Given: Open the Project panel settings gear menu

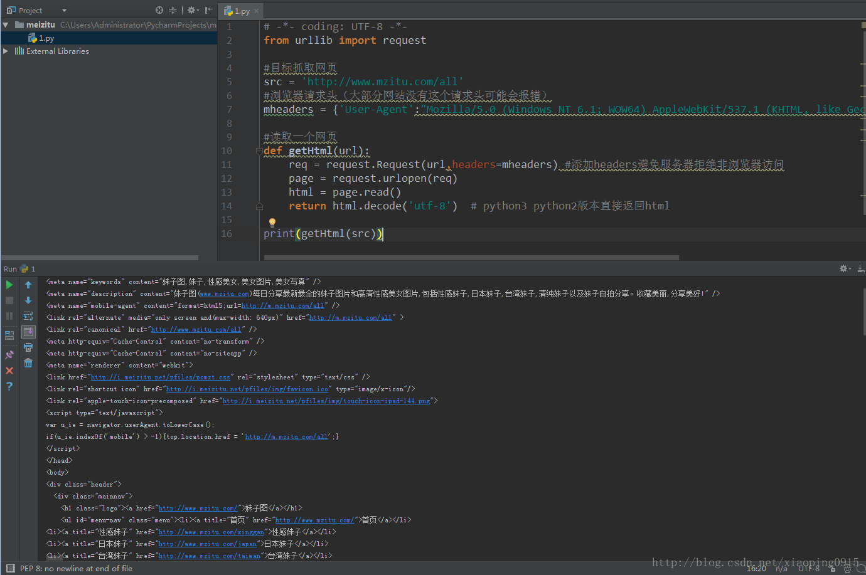Looking at the screenshot, I should pyautogui.click(x=193, y=10).
